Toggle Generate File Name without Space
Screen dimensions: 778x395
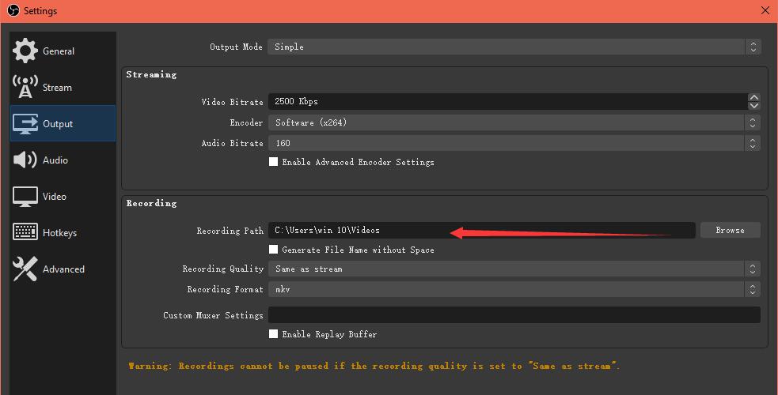pos(273,249)
